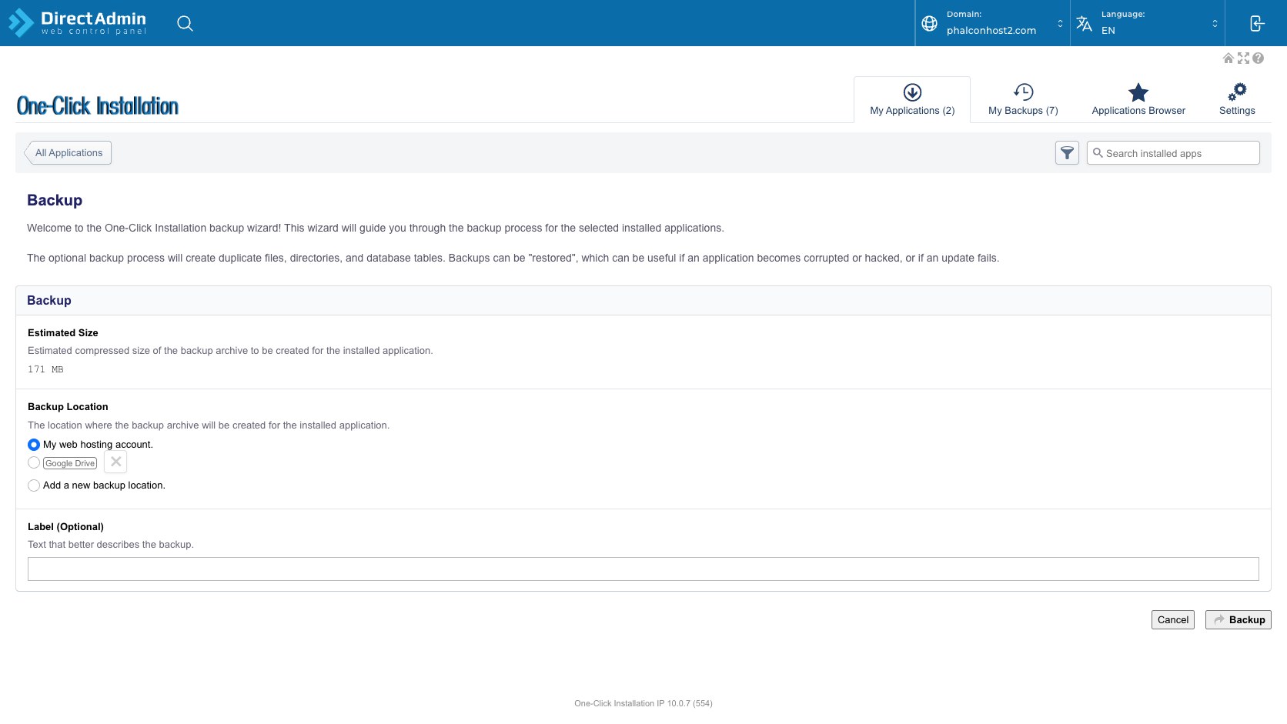Click the DirectAdmin logo

pyautogui.click(x=77, y=23)
